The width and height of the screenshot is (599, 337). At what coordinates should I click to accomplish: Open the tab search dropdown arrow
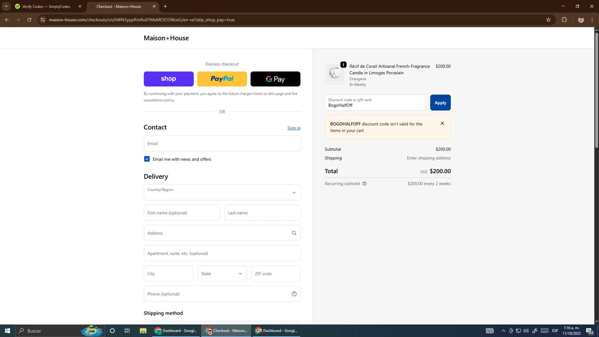point(6,6)
